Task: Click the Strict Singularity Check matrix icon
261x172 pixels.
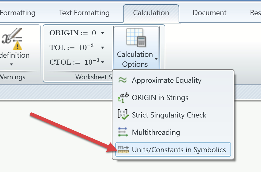Action: [x=123, y=115]
